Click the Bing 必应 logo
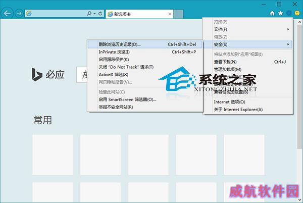 [48, 74]
